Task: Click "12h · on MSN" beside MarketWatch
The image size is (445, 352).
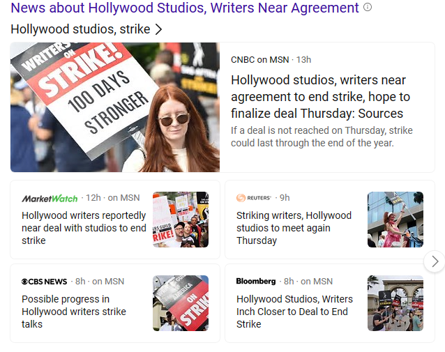Action: (x=113, y=198)
